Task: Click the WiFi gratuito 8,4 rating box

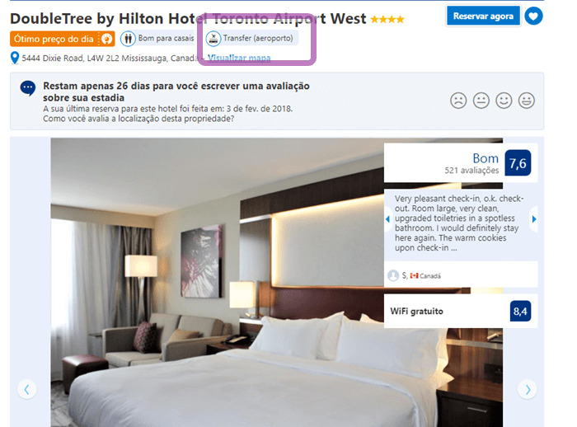Action: (460, 311)
